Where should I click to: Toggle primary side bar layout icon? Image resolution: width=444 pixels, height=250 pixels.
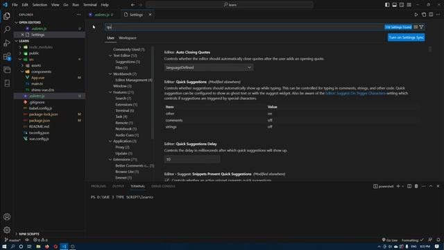point(387,5)
